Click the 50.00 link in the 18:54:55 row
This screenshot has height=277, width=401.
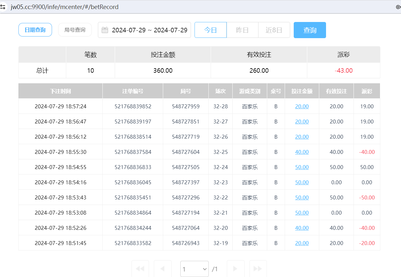tap(302, 167)
